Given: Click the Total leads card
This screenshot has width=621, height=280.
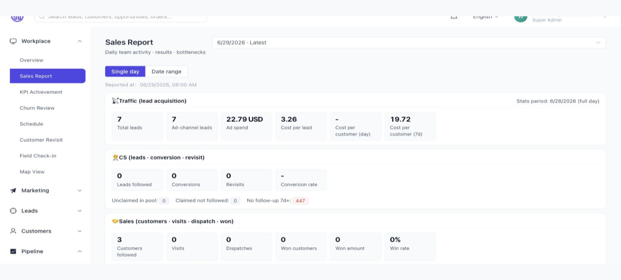Looking at the screenshot, I should click(137, 126).
